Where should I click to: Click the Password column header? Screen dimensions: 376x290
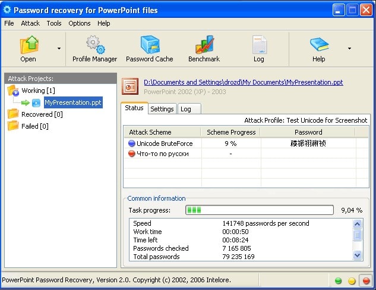tap(308, 132)
